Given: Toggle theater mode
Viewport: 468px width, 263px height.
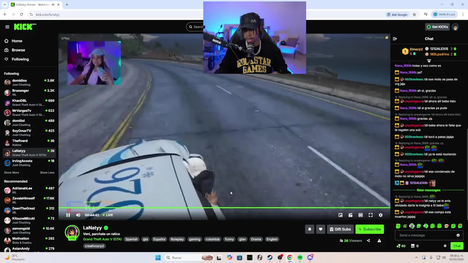Looking at the screenshot, I should pos(361,215).
